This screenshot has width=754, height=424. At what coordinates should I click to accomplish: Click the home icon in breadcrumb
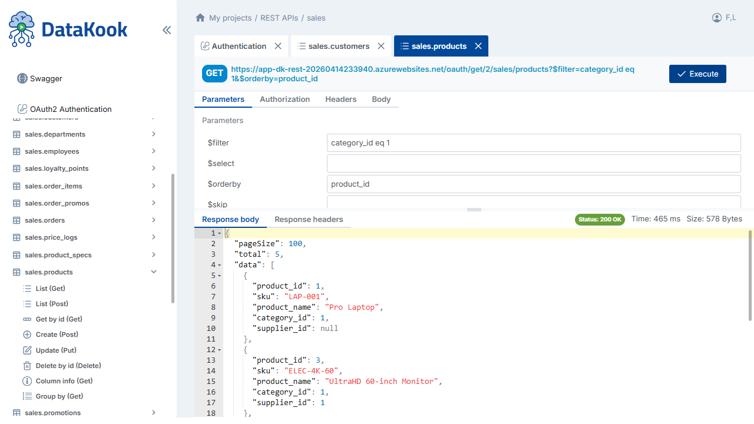tap(200, 18)
